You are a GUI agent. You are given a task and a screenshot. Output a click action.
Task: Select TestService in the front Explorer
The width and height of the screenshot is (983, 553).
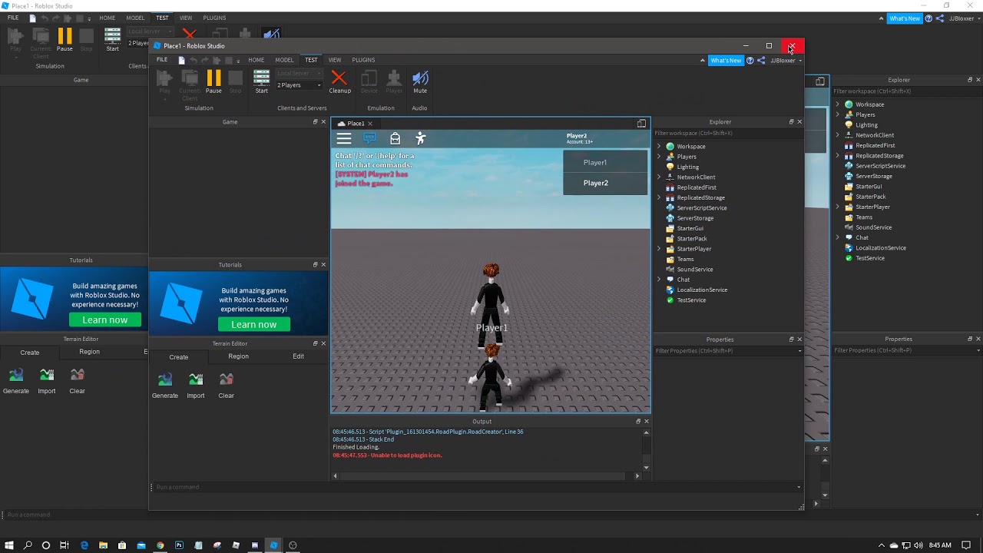[x=690, y=300]
